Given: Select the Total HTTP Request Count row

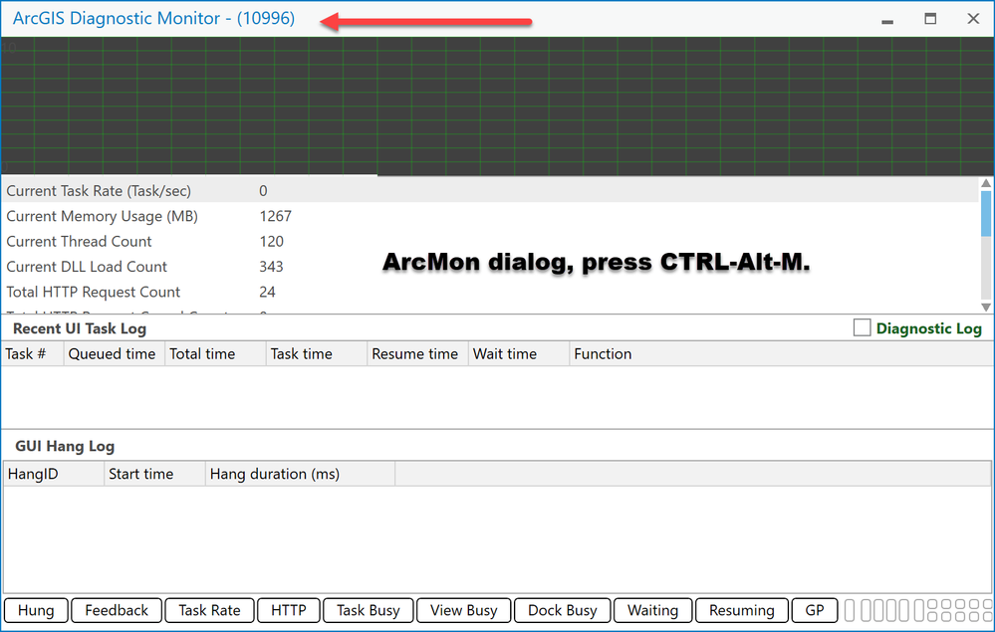Looking at the screenshot, I should (x=490, y=293).
